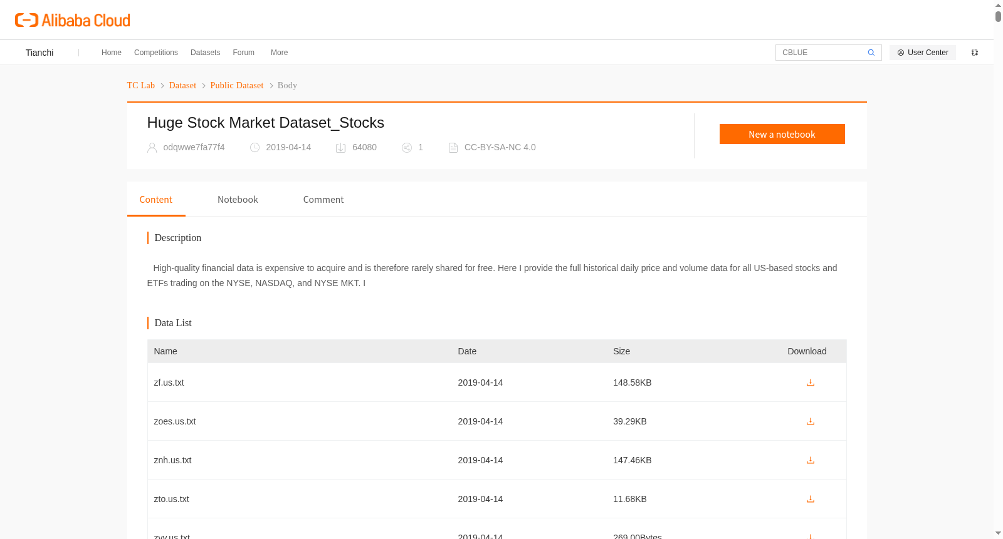Click the zf.us.txt file name
Image resolution: width=1003 pixels, height=539 pixels.
click(169, 382)
